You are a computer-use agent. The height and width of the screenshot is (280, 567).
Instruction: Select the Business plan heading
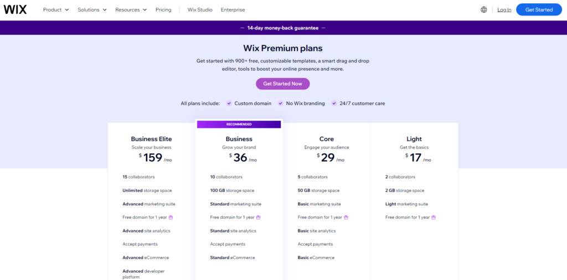(239, 139)
